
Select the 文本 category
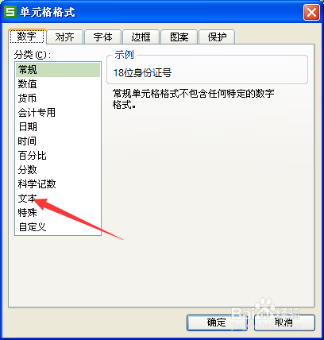pyautogui.click(x=58, y=199)
